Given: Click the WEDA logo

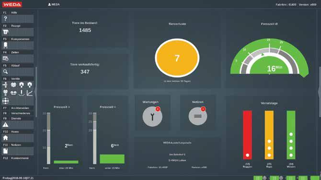Looking at the screenshot, I should (x=12, y=4).
